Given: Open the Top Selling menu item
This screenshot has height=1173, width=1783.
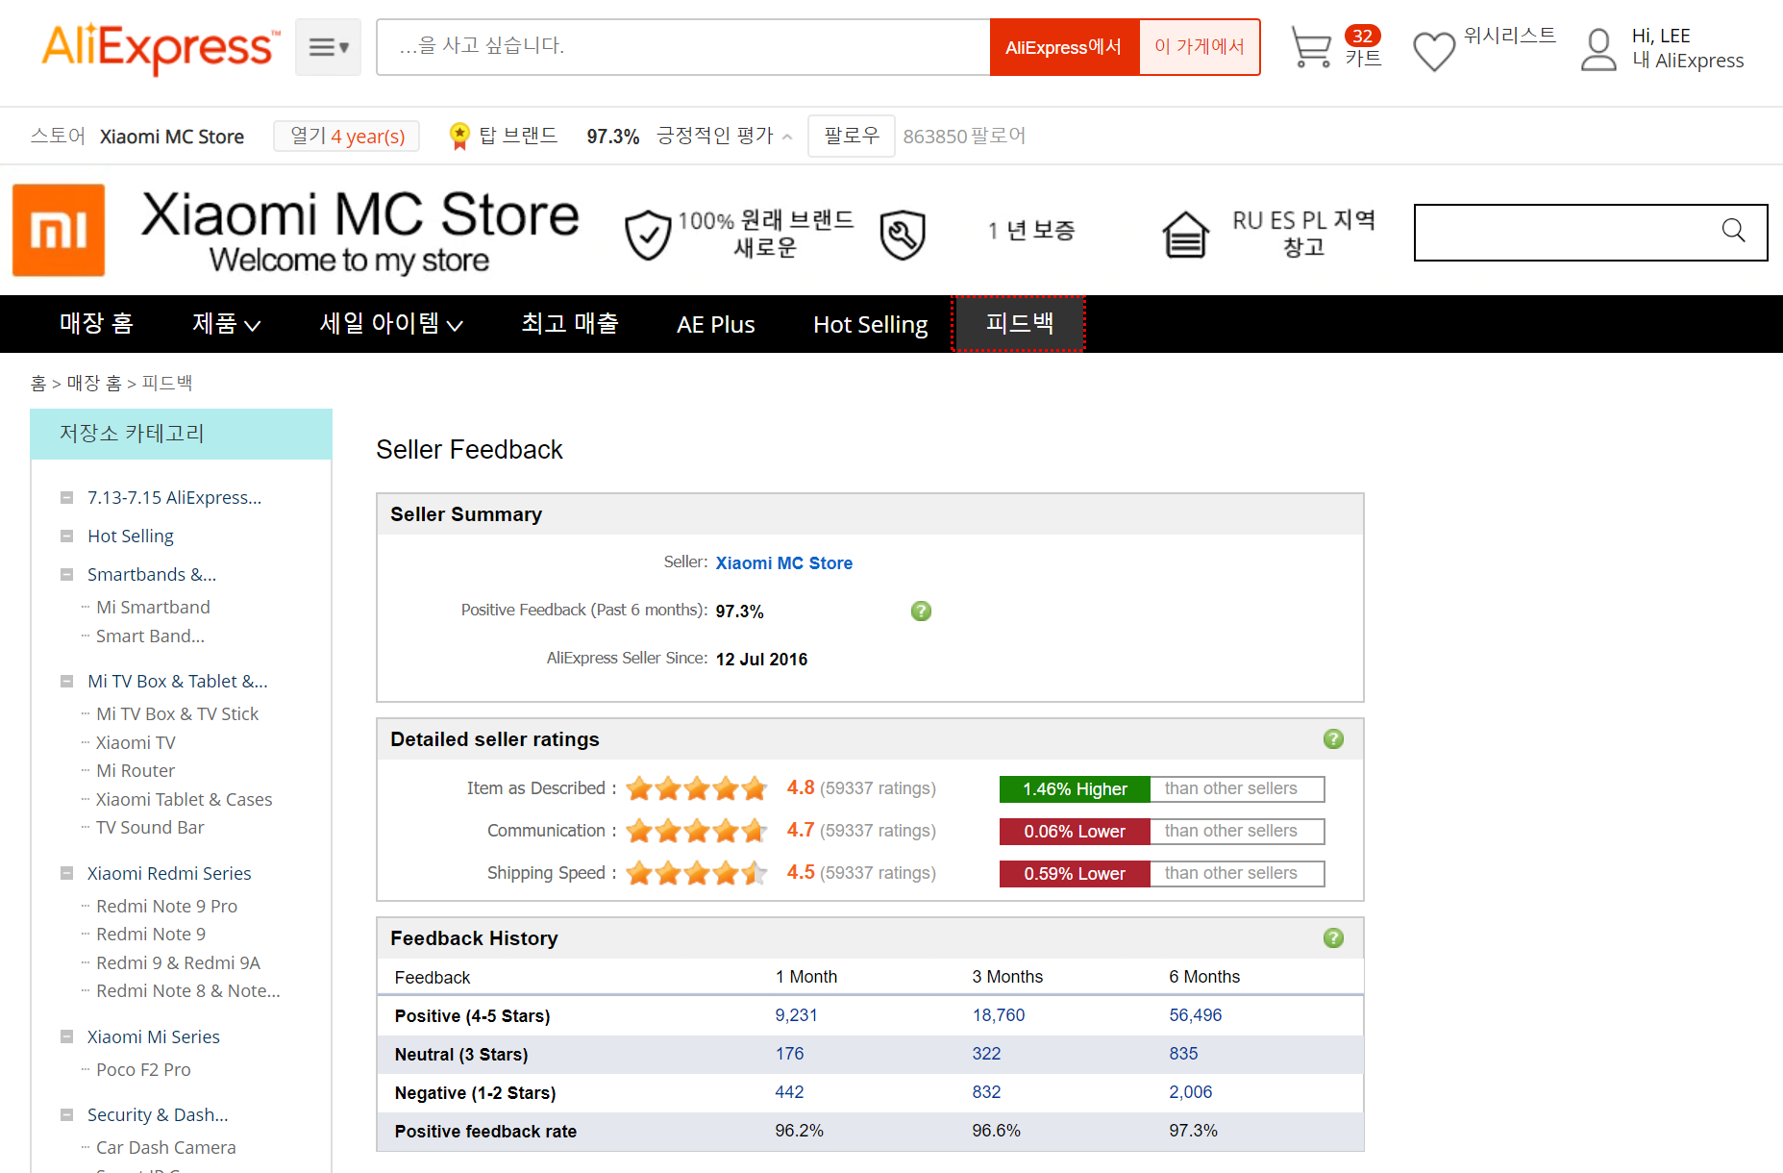Looking at the screenshot, I should pyautogui.click(x=570, y=324).
